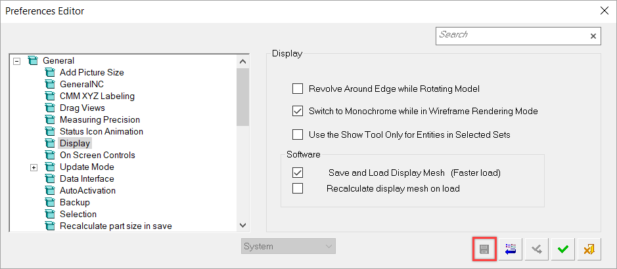
Task: Confirm with the green checkmark button
Action: coord(563,249)
